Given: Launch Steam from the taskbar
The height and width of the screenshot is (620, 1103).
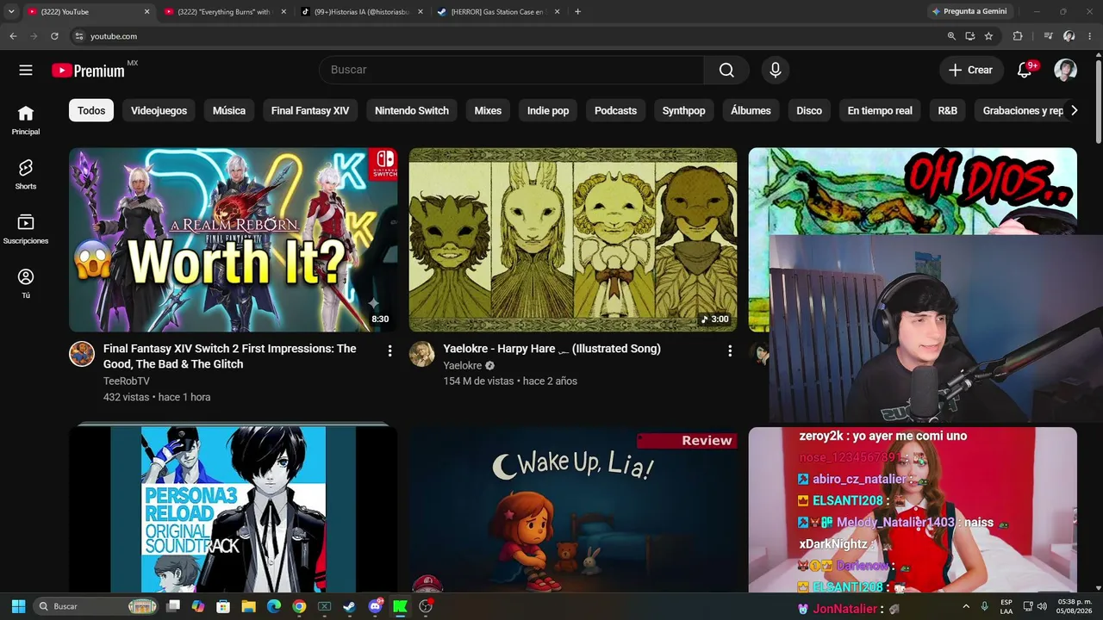Looking at the screenshot, I should [349, 606].
